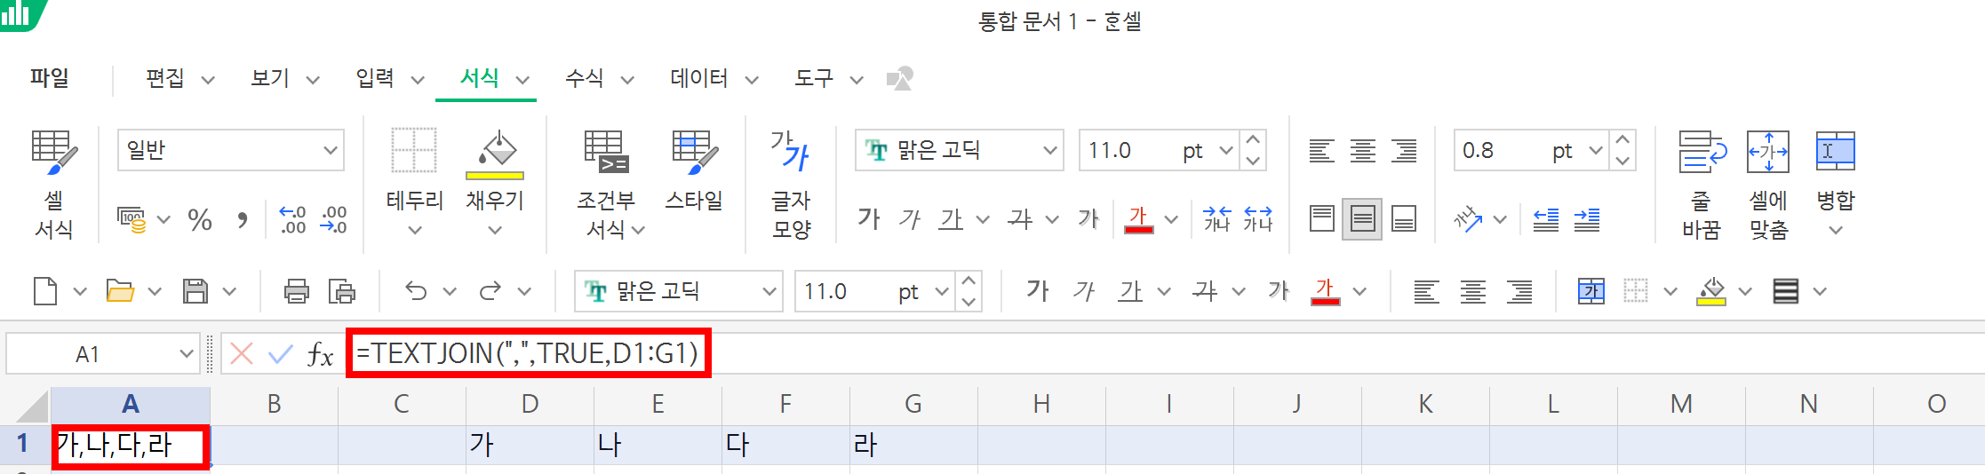This screenshot has width=1985, height=474.
Task: Click merge cells icon in quick toolbar
Action: (x=1591, y=291)
